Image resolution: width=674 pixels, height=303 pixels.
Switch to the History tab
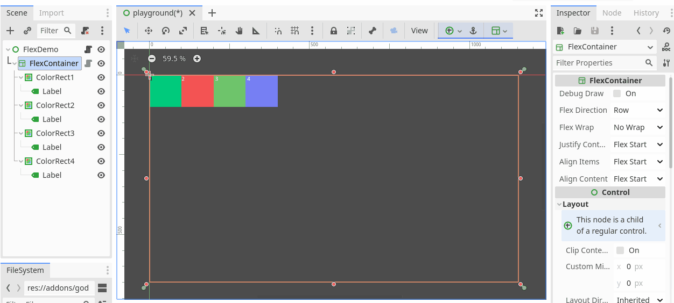click(646, 13)
